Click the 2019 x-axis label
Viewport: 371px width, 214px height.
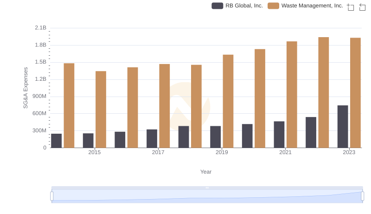point(222,152)
